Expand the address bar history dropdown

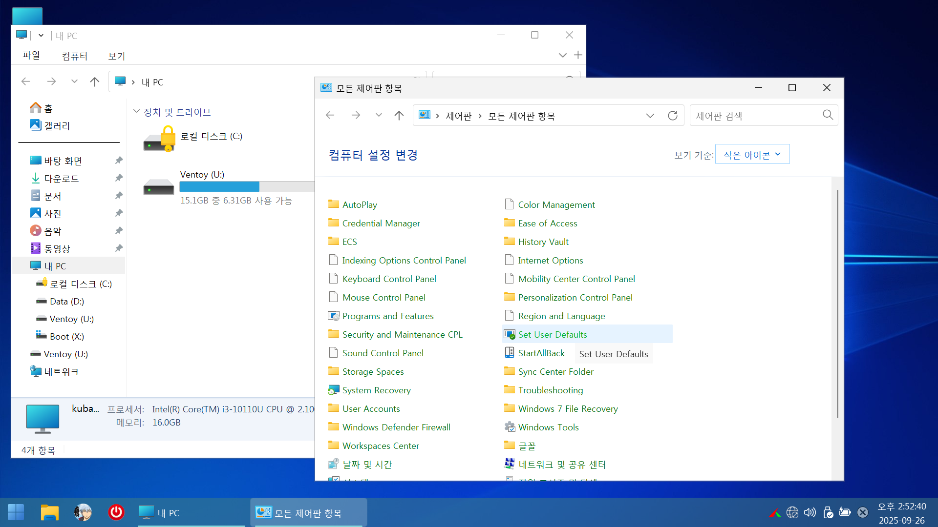tap(650, 116)
